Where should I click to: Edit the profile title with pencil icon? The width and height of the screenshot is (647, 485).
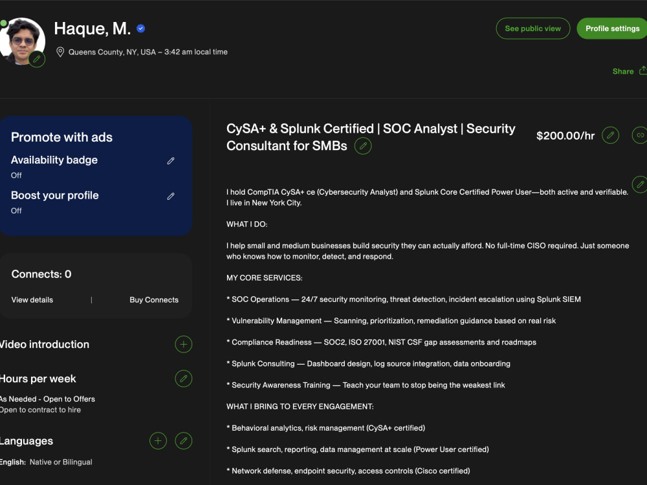point(363,146)
